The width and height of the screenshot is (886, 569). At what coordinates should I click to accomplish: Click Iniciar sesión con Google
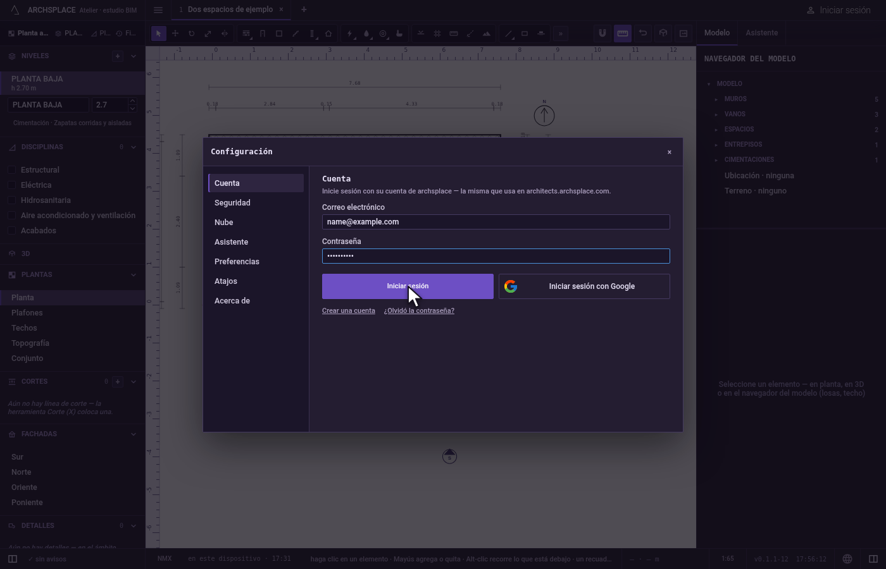[584, 286]
